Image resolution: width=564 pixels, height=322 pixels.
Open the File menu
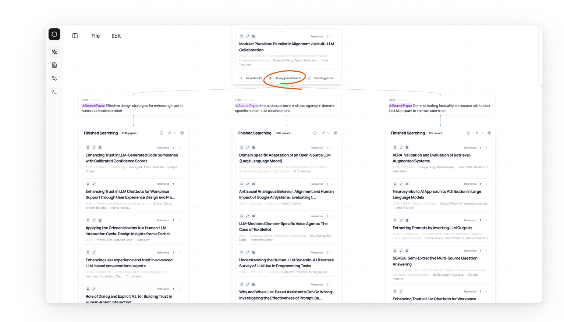click(95, 36)
